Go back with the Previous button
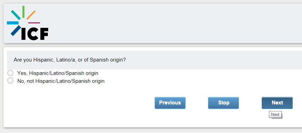The height and width of the screenshot is (133, 302). [x=170, y=103]
